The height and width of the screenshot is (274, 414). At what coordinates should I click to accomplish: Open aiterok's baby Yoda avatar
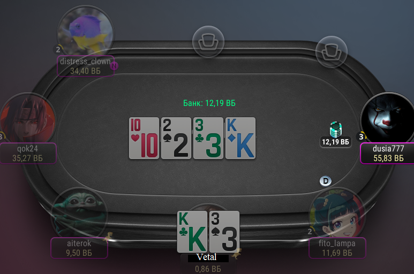pos(79,213)
